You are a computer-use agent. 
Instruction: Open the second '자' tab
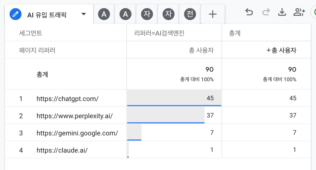(x=168, y=14)
